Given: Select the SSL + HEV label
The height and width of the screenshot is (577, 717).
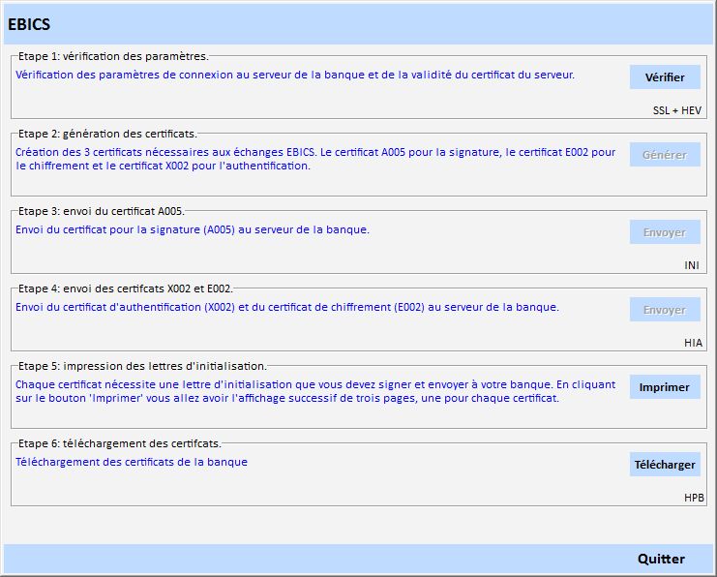Looking at the screenshot, I should pos(677,110).
